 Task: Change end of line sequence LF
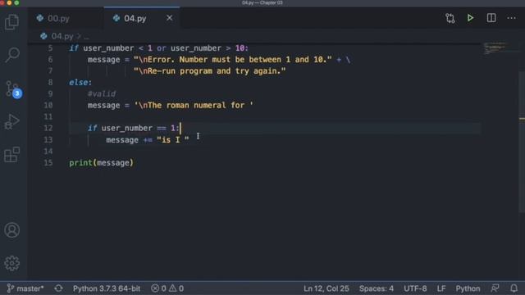(x=441, y=288)
